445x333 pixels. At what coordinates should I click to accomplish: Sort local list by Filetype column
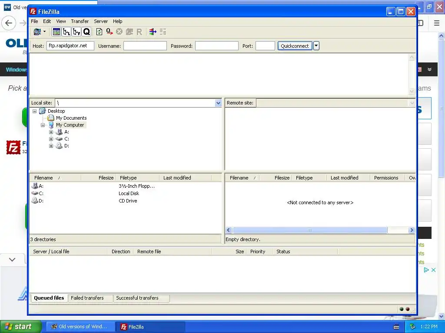(138, 178)
